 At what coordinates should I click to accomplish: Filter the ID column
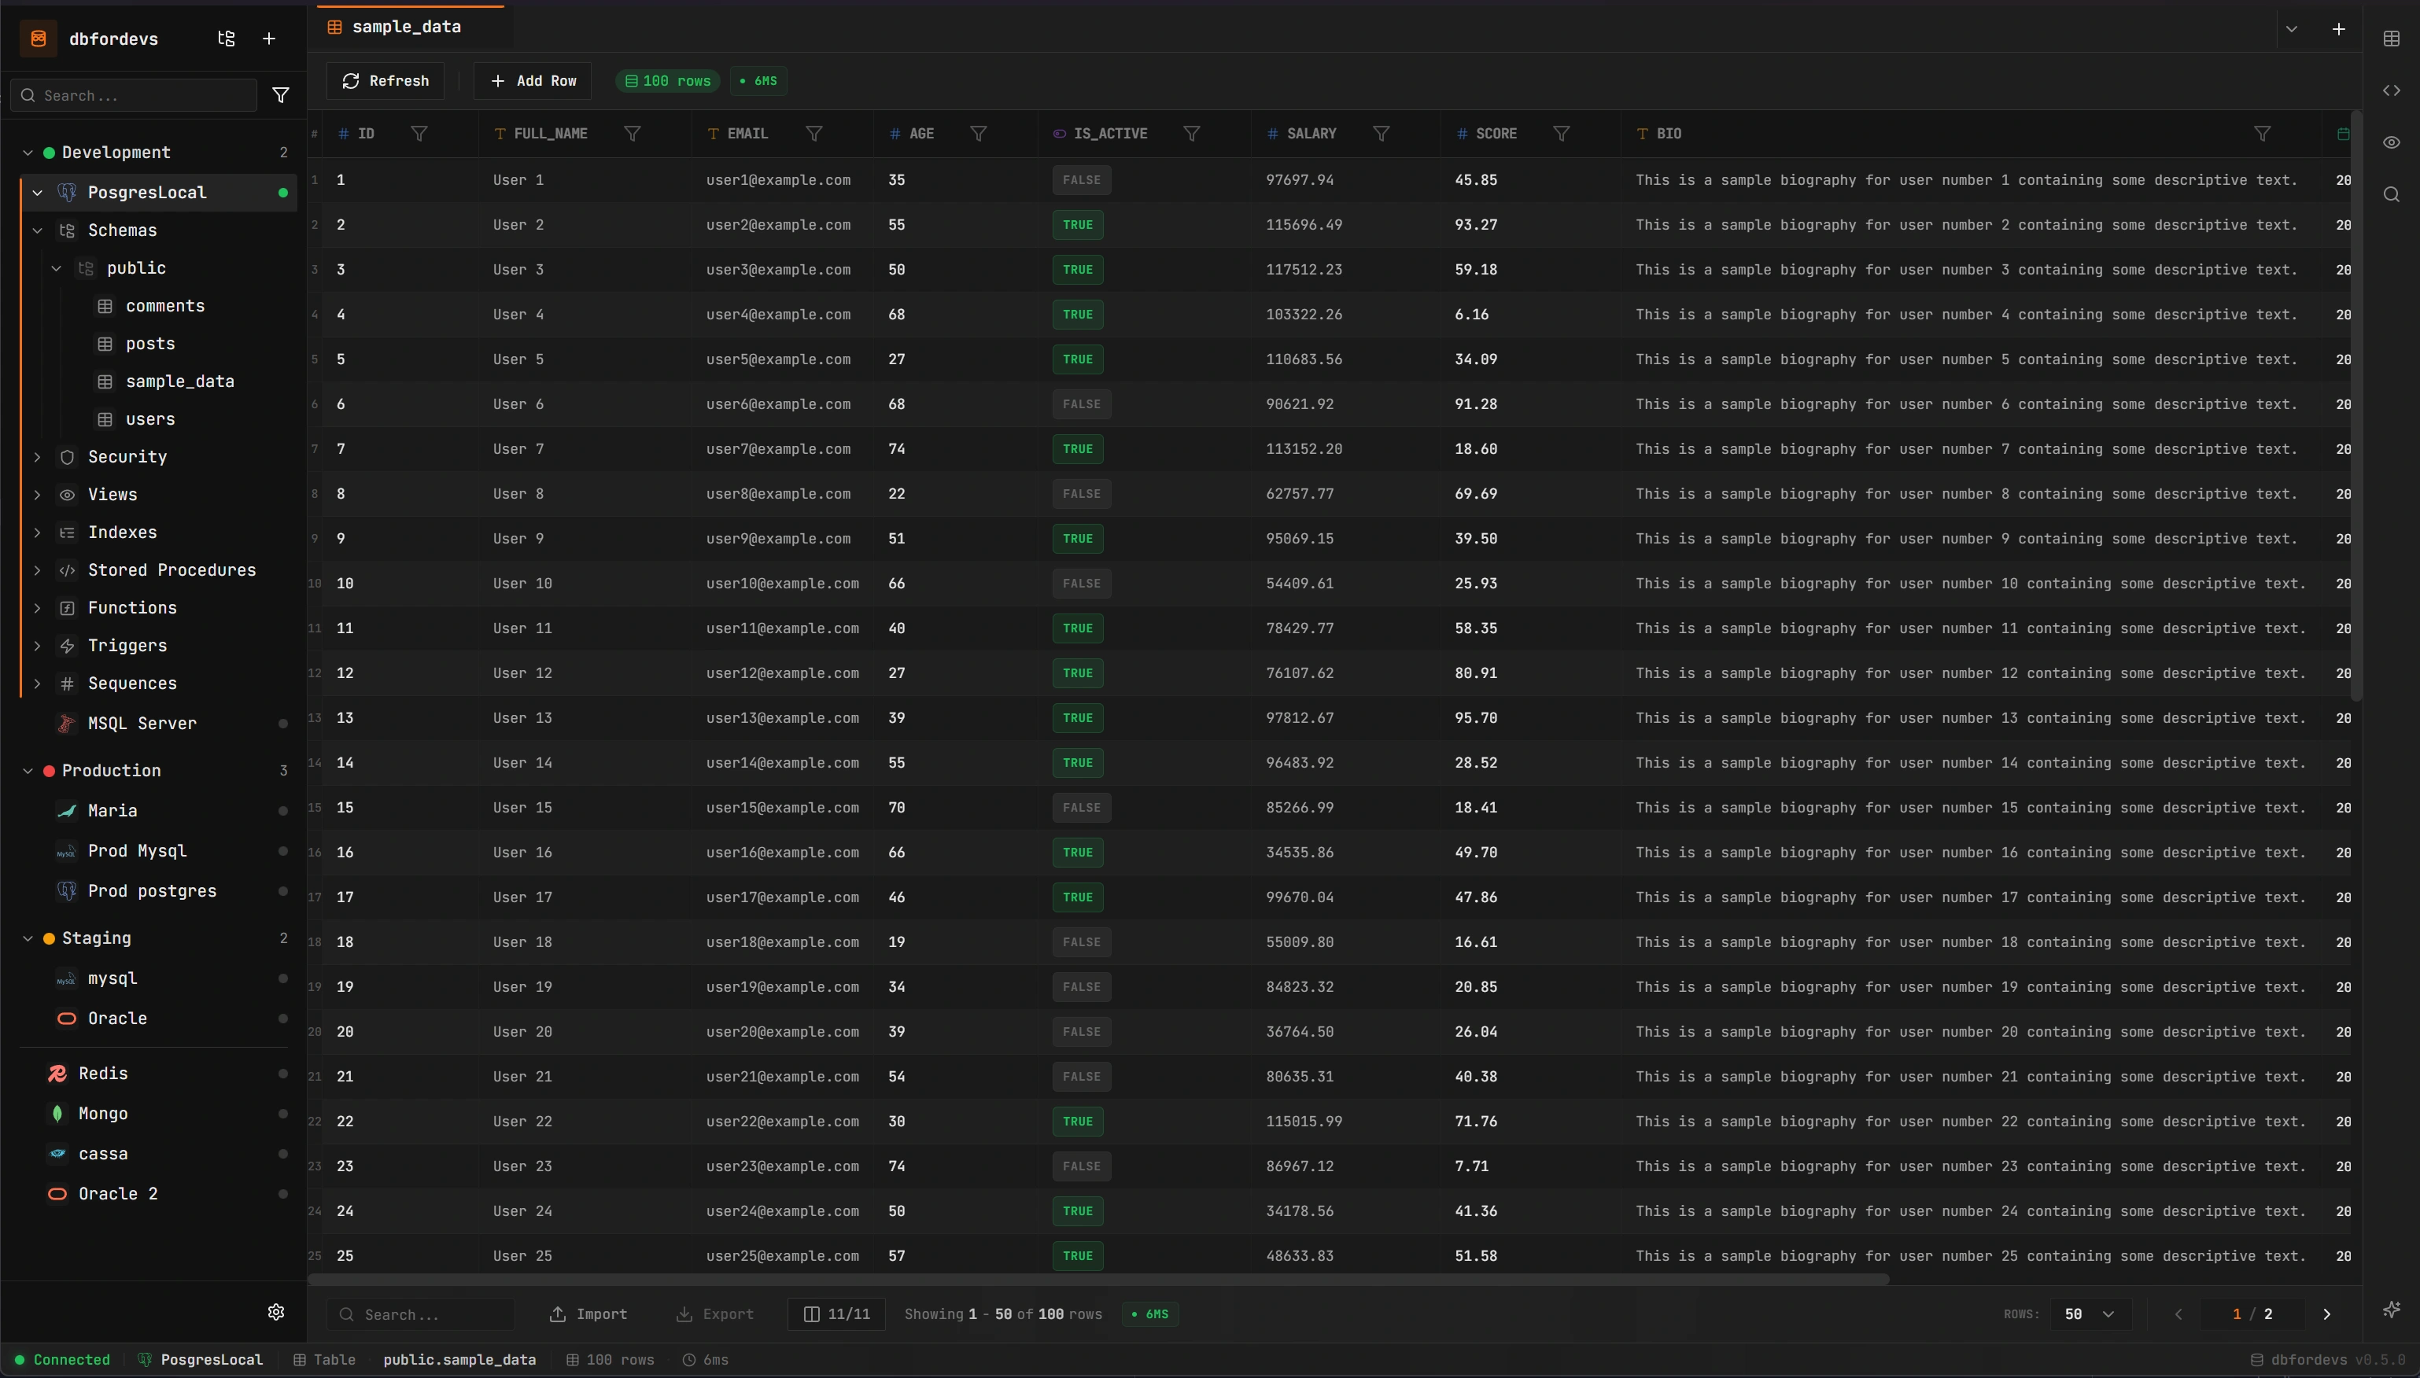pyautogui.click(x=419, y=134)
